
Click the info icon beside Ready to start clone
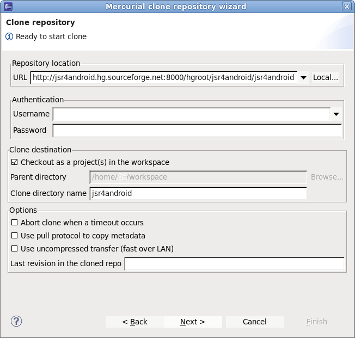point(9,36)
